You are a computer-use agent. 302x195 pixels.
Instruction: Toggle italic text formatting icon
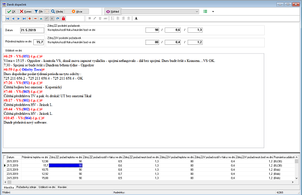point(95,18)
